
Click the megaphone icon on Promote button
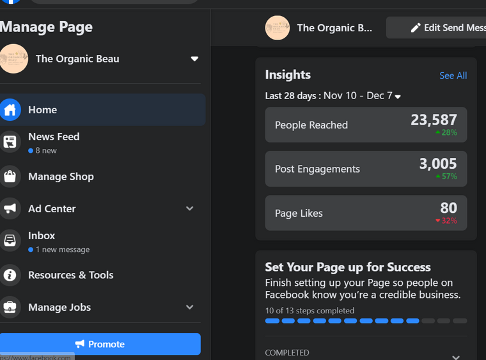click(x=80, y=344)
